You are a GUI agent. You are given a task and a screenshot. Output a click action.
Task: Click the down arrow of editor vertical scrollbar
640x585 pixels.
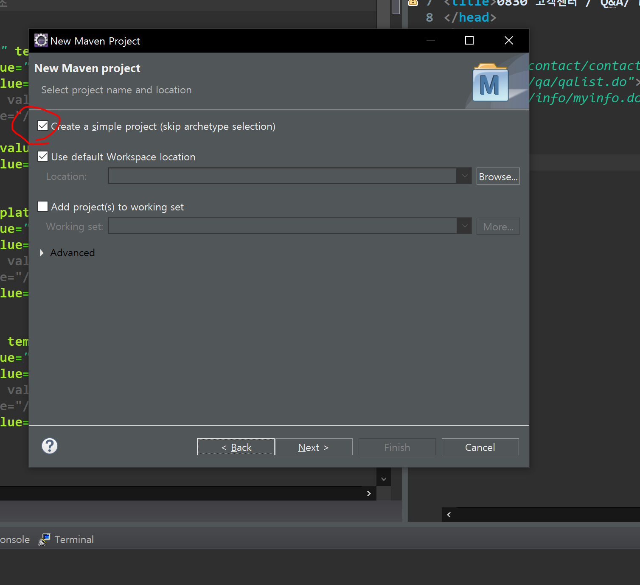384,479
